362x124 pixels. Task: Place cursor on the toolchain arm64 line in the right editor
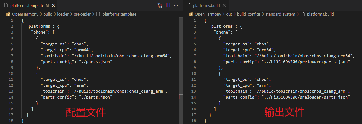(x=289, y=56)
